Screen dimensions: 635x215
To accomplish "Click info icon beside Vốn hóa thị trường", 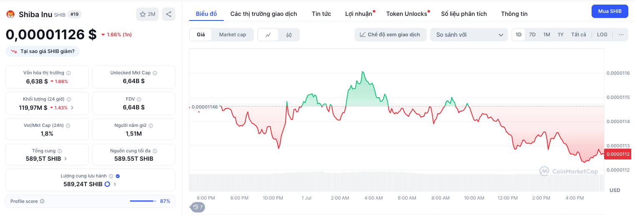I will (68, 73).
